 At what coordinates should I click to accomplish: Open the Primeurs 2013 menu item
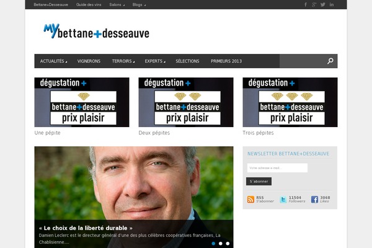coord(226,61)
